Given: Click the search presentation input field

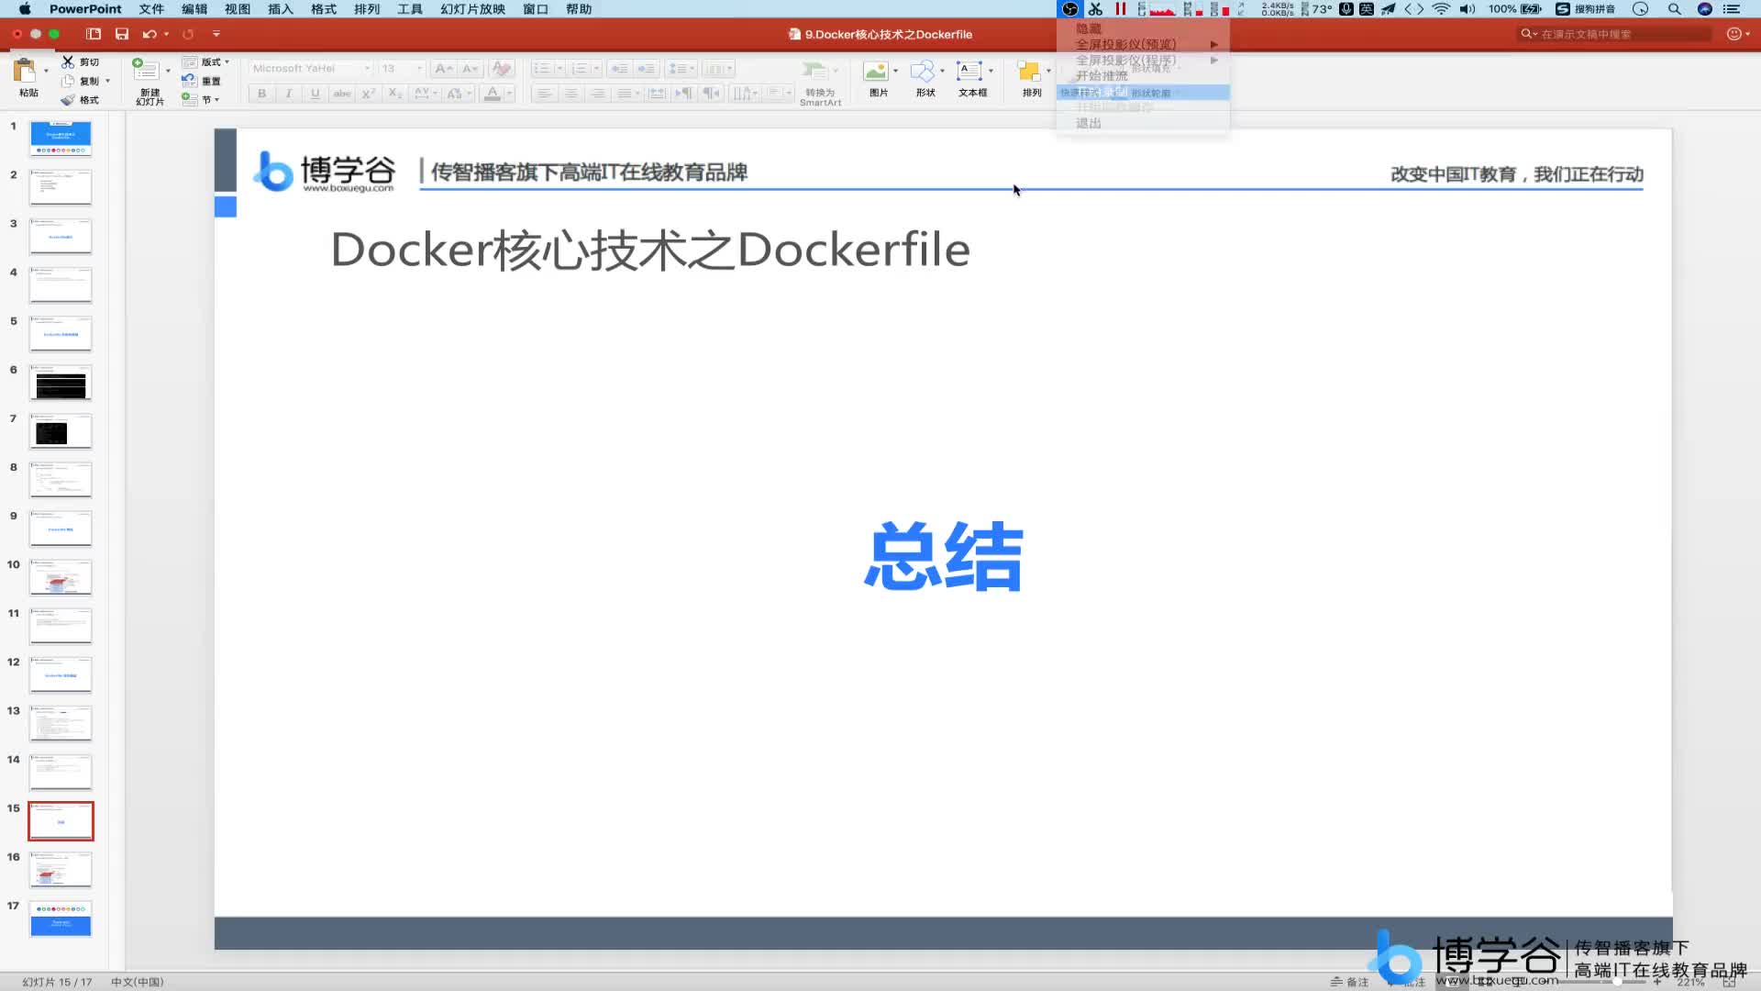Looking at the screenshot, I should point(1616,34).
